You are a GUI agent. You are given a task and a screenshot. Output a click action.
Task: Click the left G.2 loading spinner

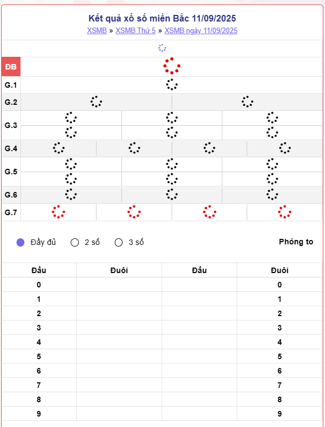(96, 102)
